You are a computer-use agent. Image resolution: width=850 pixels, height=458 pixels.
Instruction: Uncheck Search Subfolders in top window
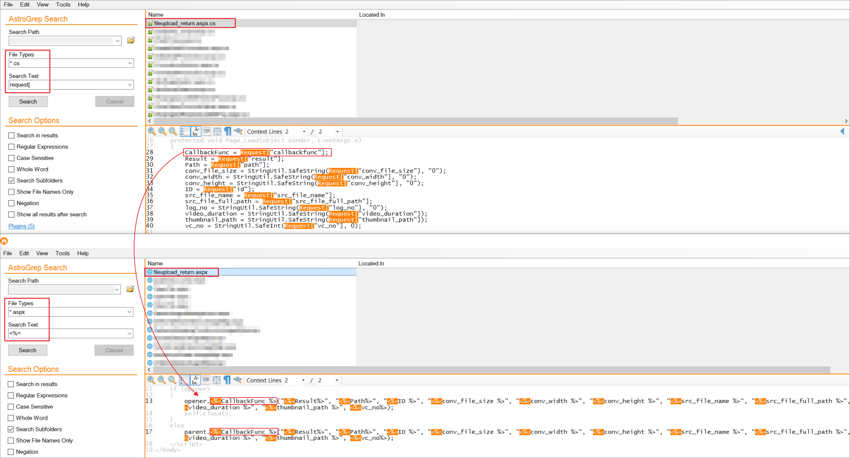point(12,180)
